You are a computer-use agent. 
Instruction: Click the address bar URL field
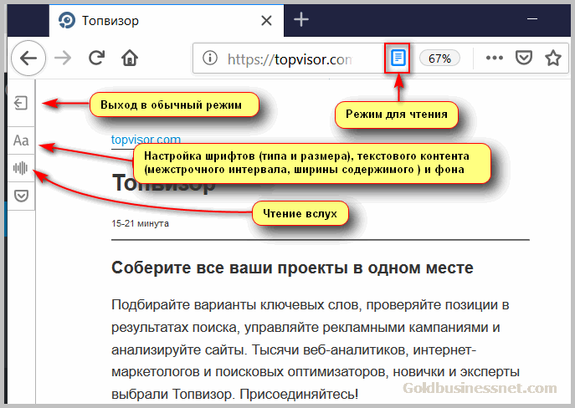pos(290,59)
